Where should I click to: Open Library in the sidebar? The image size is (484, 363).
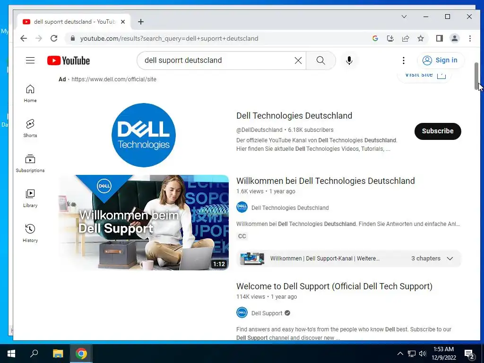click(30, 199)
